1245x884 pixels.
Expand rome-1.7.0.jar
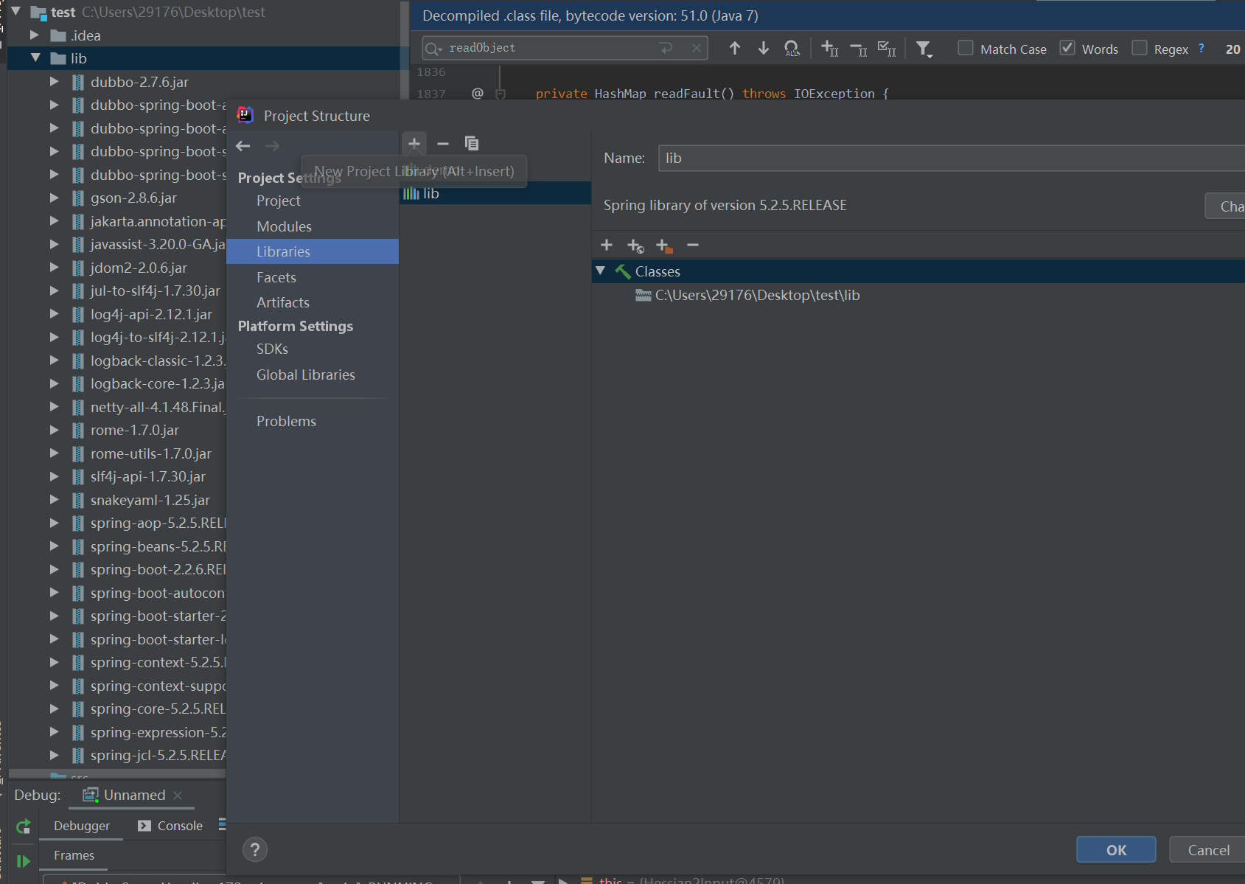click(x=54, y=430)
